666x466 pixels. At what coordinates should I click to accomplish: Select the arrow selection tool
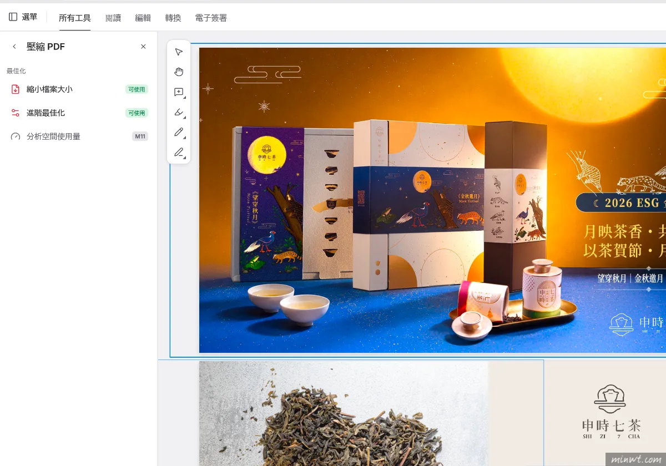coord(179,52)
